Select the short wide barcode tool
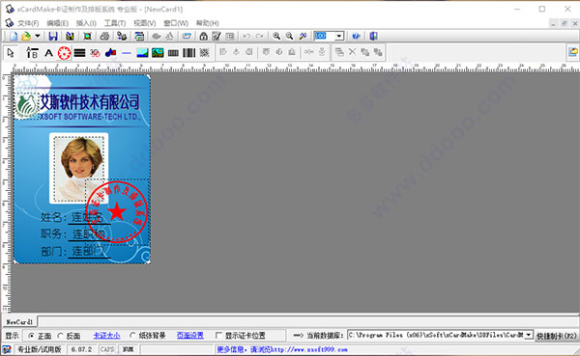Viewport: 580px width, 356px height. pos(173,53)
